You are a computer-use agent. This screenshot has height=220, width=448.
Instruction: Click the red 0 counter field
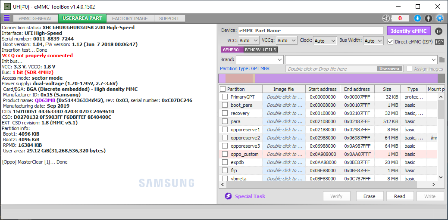click(x=400, y=19)
